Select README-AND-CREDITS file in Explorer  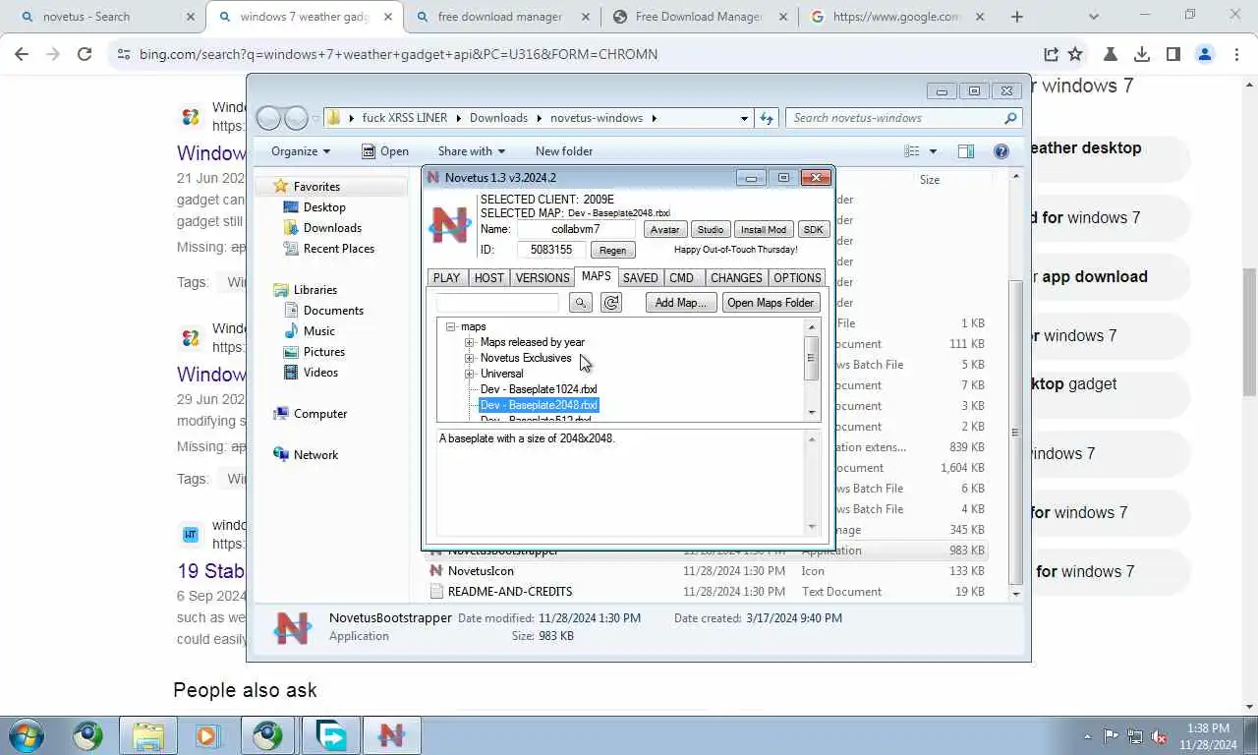pyautogui.click(x=510, y=592)
